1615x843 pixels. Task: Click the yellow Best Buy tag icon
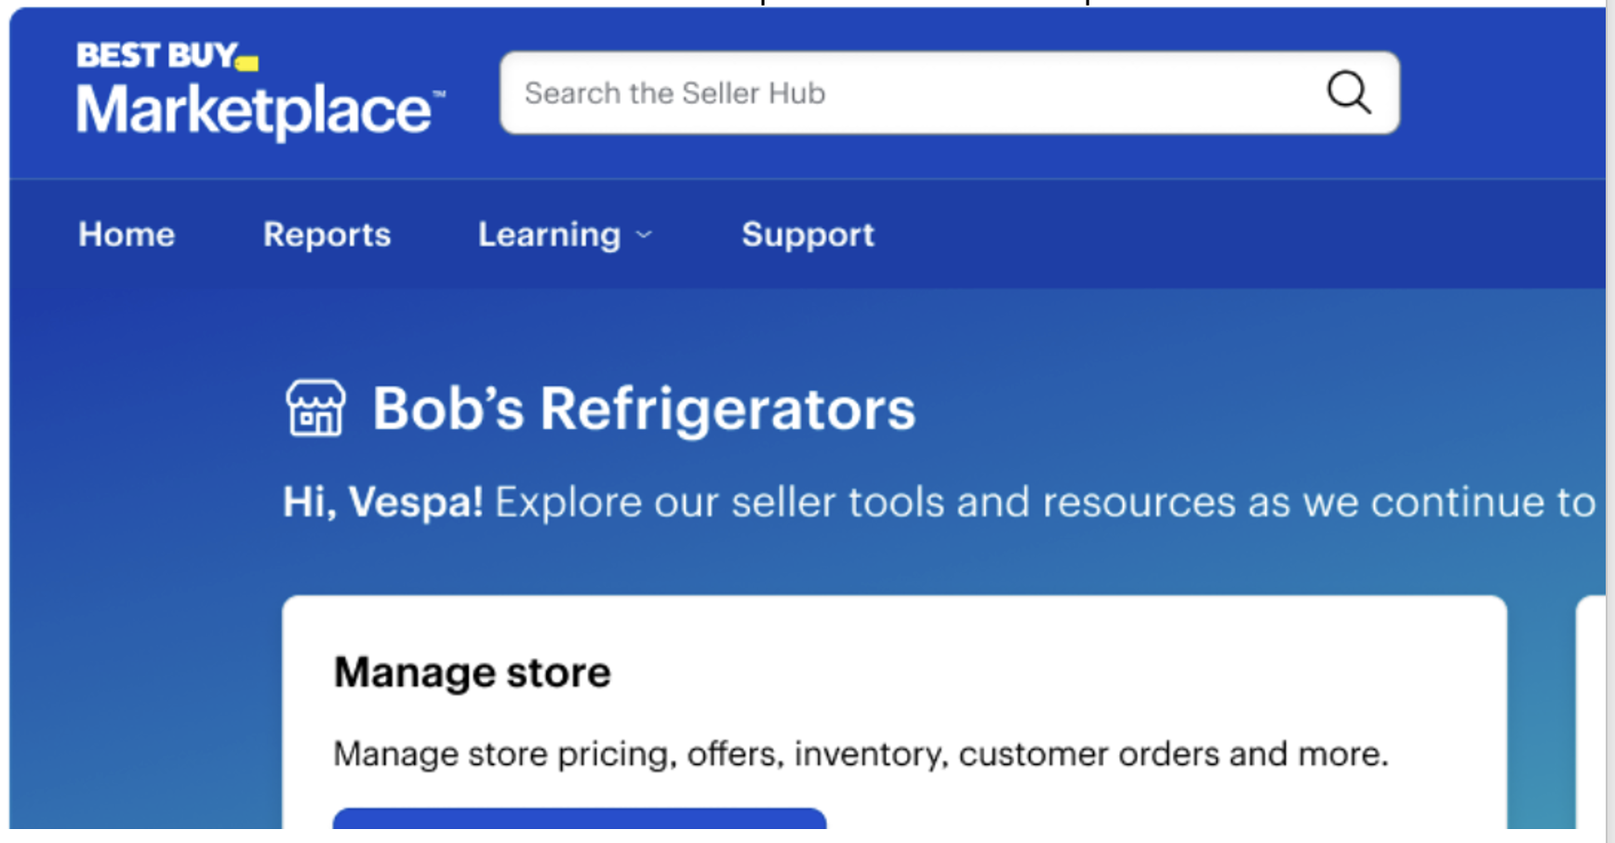click(x=247, y=63)
